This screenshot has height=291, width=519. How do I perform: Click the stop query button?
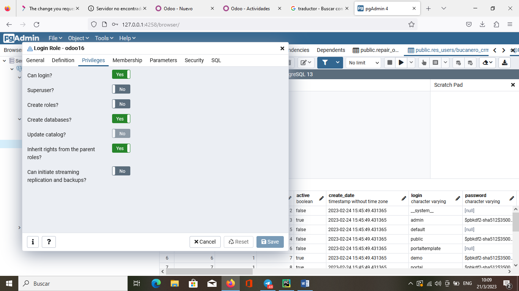390,63
